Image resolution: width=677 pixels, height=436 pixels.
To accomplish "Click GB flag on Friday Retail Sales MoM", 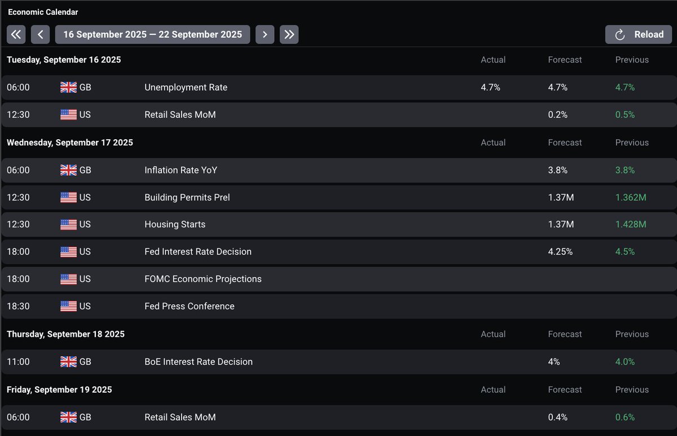I will [68, 417].
